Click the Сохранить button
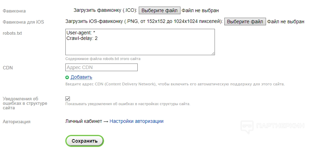 click(84, 141)
